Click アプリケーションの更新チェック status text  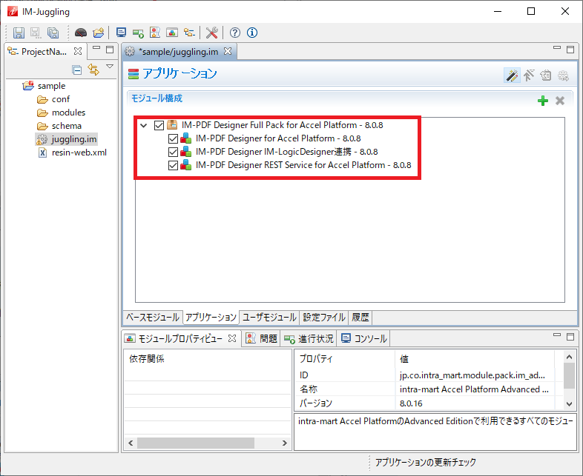point(425,462)
